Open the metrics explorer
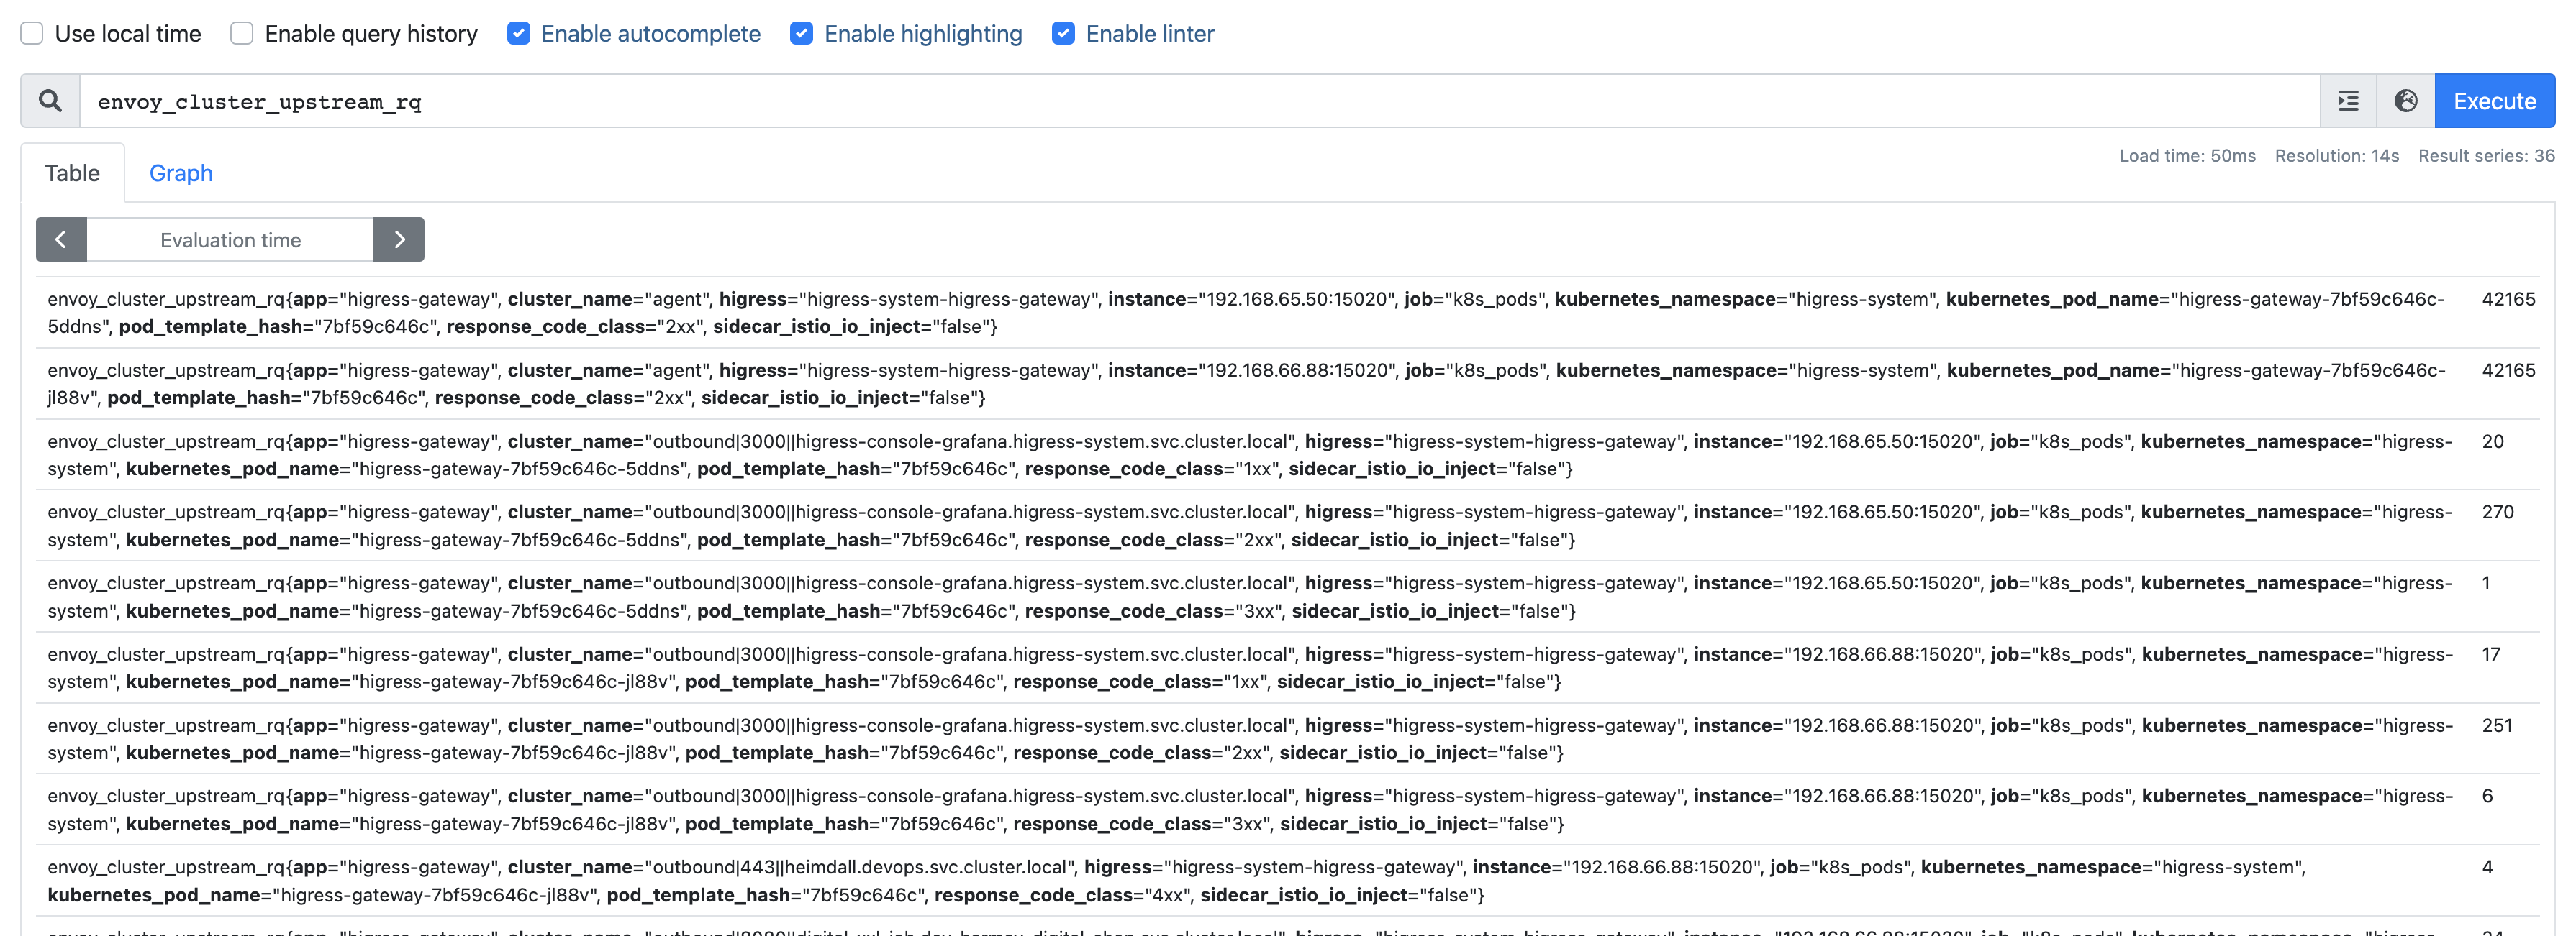 [2347, 101]
